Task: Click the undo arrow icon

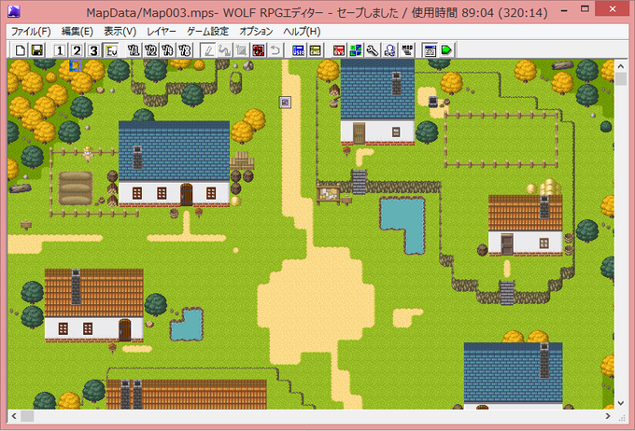Action: coord(275,50)
